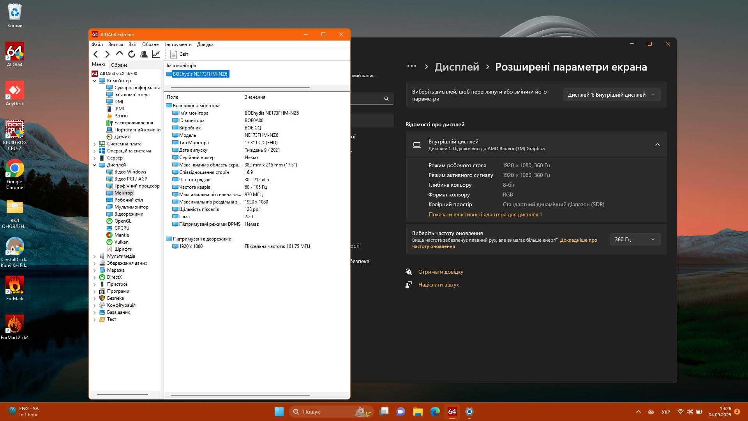Collapse the Комп'ютер tree node

[94, 81]
